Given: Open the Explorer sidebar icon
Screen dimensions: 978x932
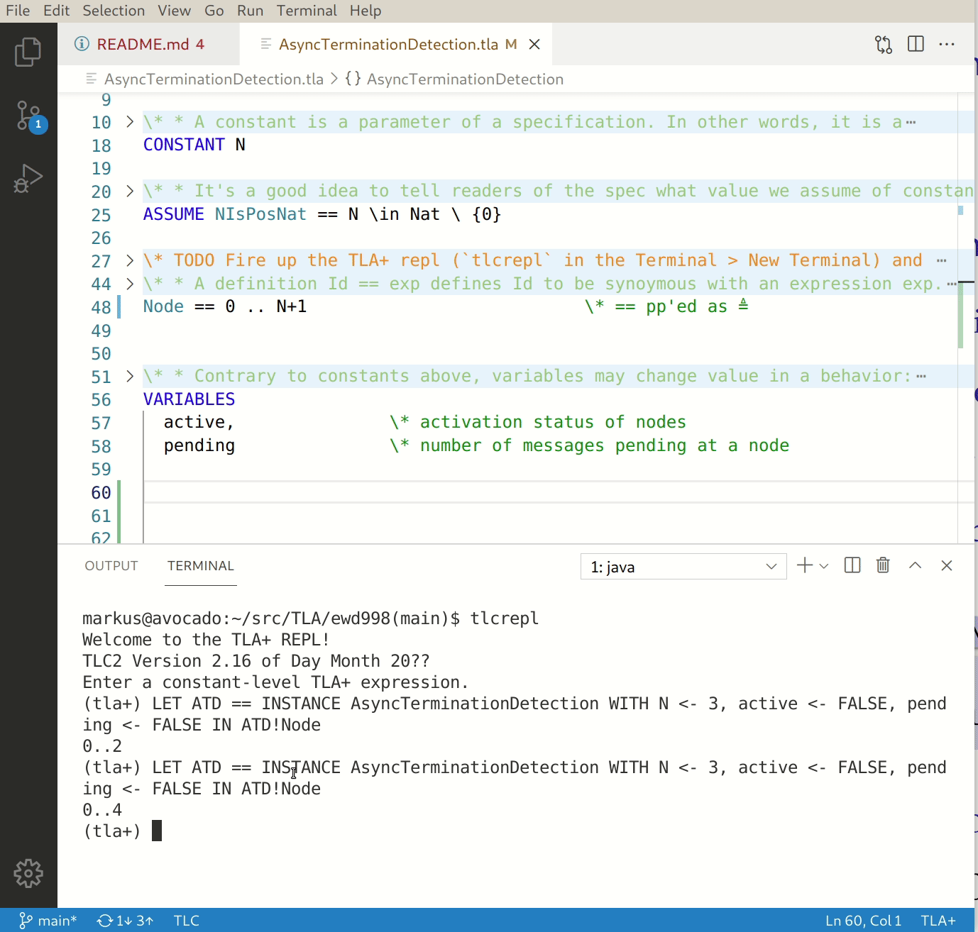Looking at the screenshot, I should 28,51.
